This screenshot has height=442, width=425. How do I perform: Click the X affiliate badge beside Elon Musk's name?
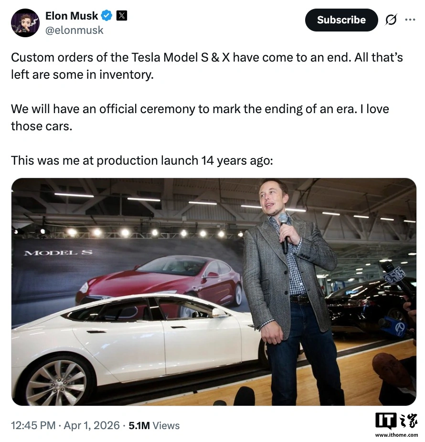coord(121,15)
